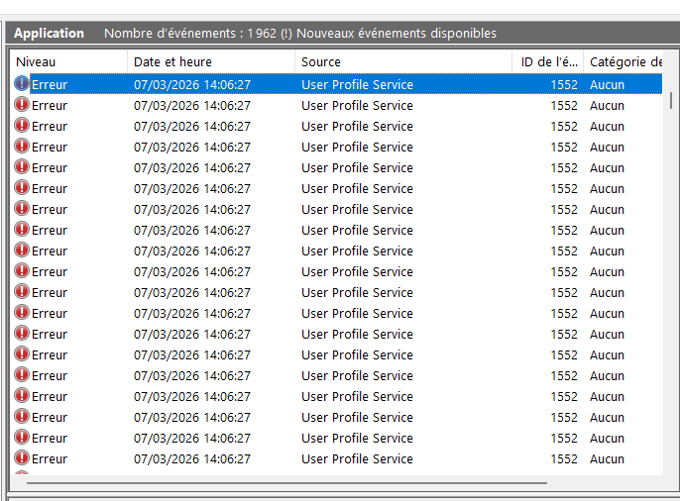The image size is (680, 501).
Task: Sort by the Date et heure column header
Action: (211, 62)
